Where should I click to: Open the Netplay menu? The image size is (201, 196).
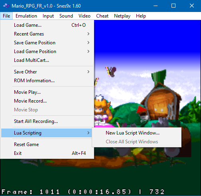coord(122,16)
